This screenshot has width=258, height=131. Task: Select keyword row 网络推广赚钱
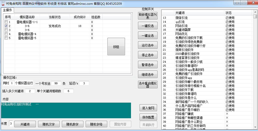pos(207,114)
